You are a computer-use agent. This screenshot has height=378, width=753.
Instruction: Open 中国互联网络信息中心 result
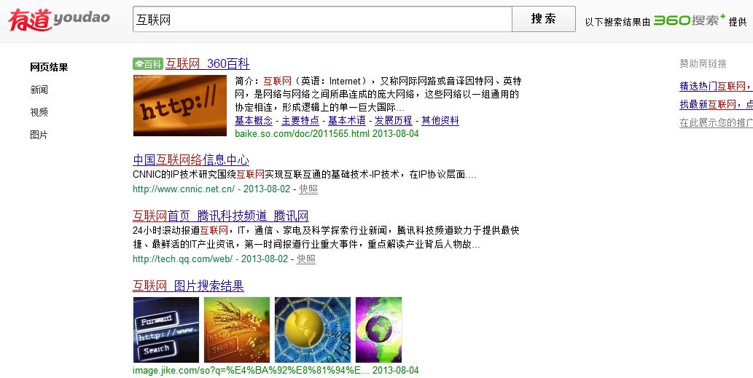(191, 160)
